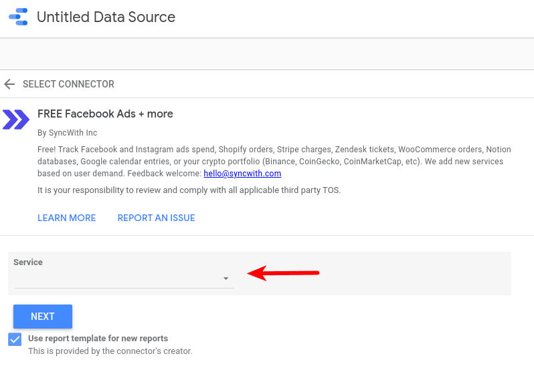The width and height of the screenshot is (534, 372).
Task: Click the red arrow pointing to Service
Action: [283, 273]
